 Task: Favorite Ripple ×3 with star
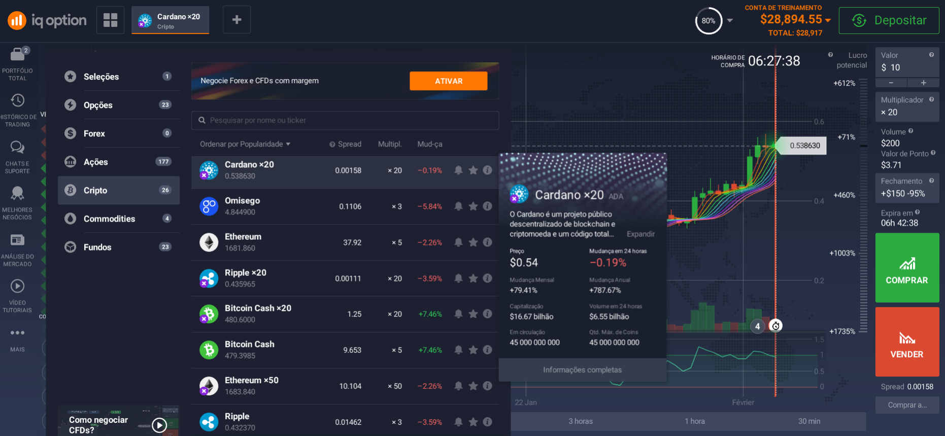coord(473,422)
